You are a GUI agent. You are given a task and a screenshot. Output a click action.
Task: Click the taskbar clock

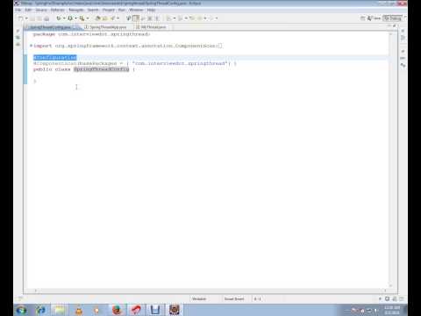coord(392,310)
